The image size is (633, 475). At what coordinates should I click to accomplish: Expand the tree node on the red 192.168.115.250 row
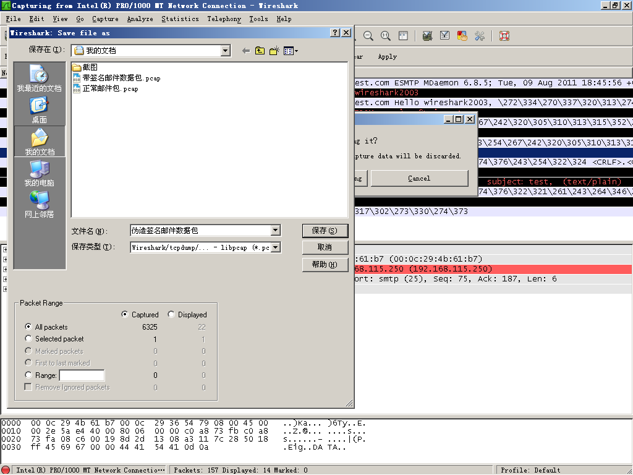pyautogui.click(x=5, y=269)
